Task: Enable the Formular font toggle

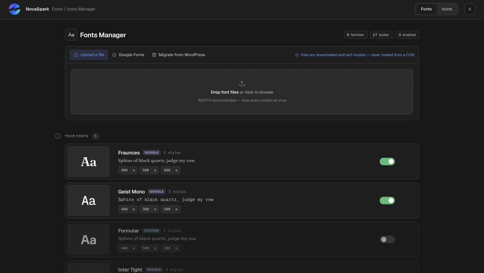Action: 387,239
